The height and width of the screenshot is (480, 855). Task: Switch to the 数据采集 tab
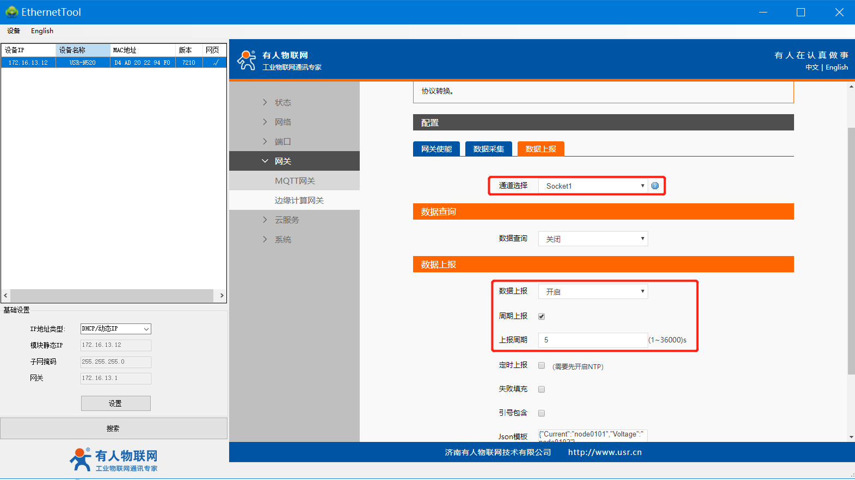pos(488,149)
